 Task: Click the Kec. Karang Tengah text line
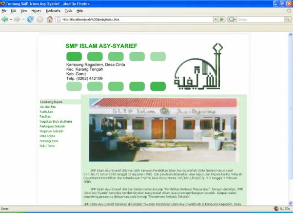point(85,69)
